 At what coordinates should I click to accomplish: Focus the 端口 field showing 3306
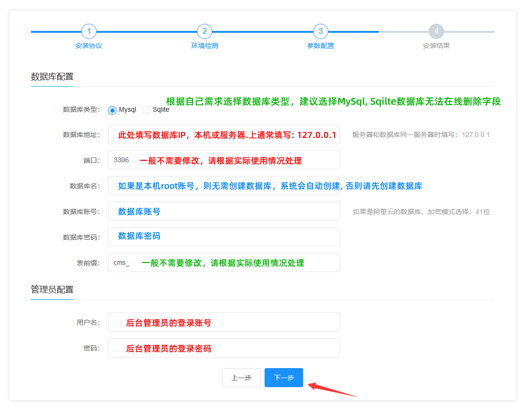[x=224, y=160]
